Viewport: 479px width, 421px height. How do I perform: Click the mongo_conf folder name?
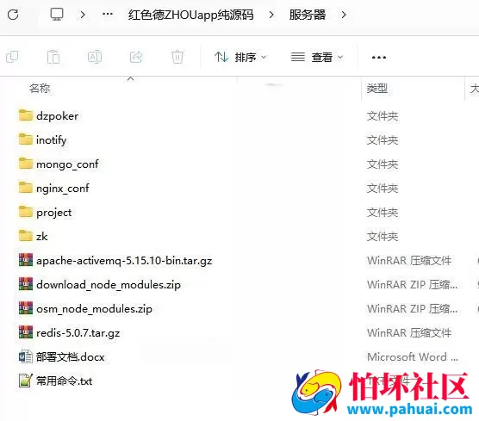[67, 164]
